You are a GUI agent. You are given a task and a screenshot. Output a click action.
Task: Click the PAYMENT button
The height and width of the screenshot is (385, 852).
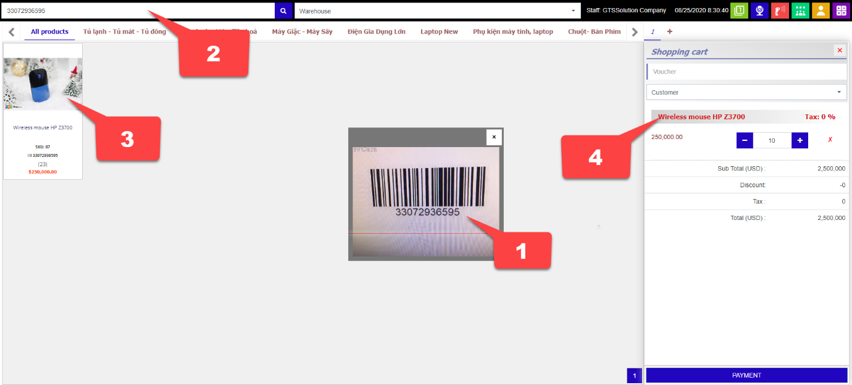[746, 375]
